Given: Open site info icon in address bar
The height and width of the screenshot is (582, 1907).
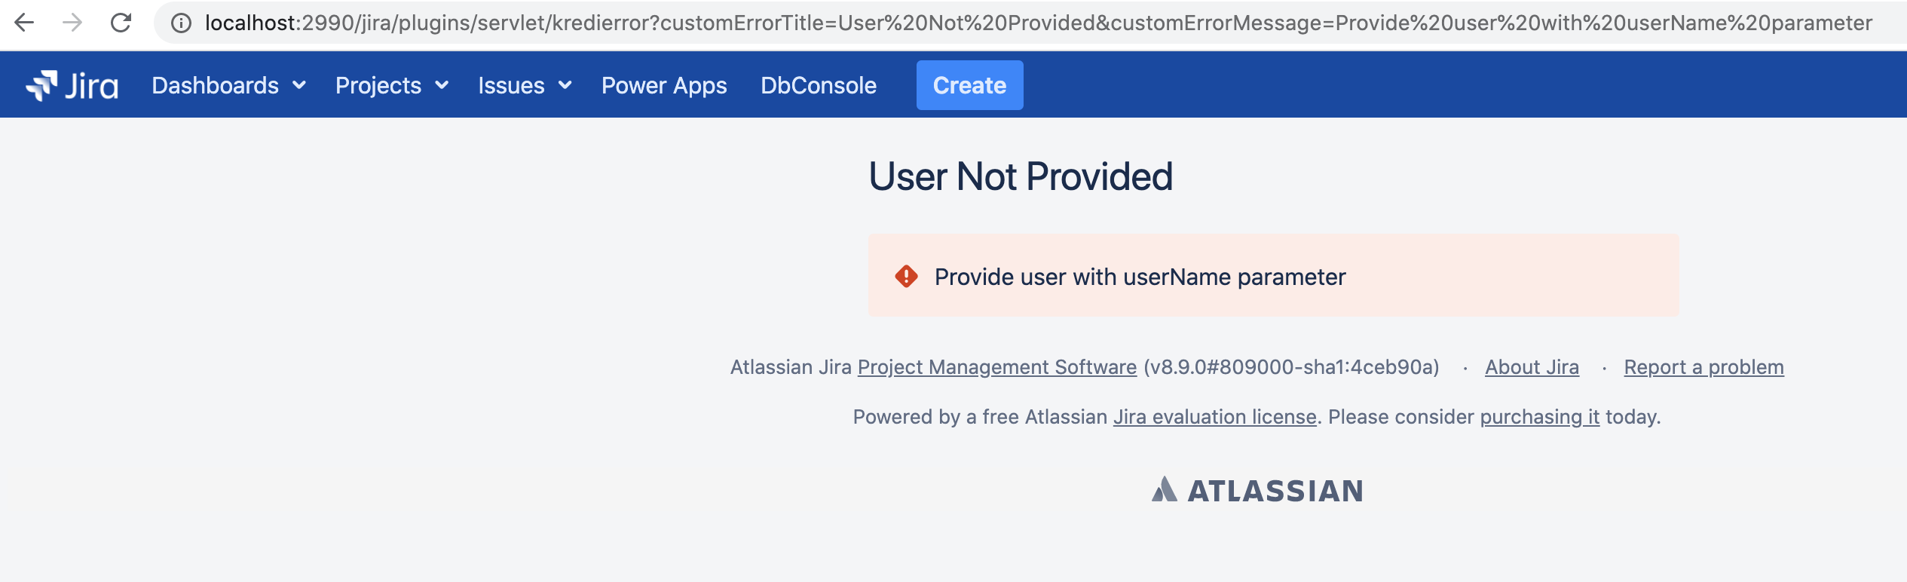Looking at the screenshot, I should click(181, 23).
